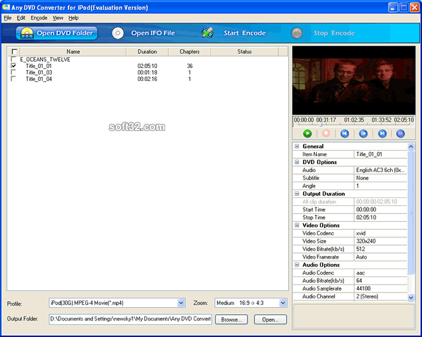422x337 pixels.
Task: Select the Title_01_01 row name
Action: pos(39,66)
